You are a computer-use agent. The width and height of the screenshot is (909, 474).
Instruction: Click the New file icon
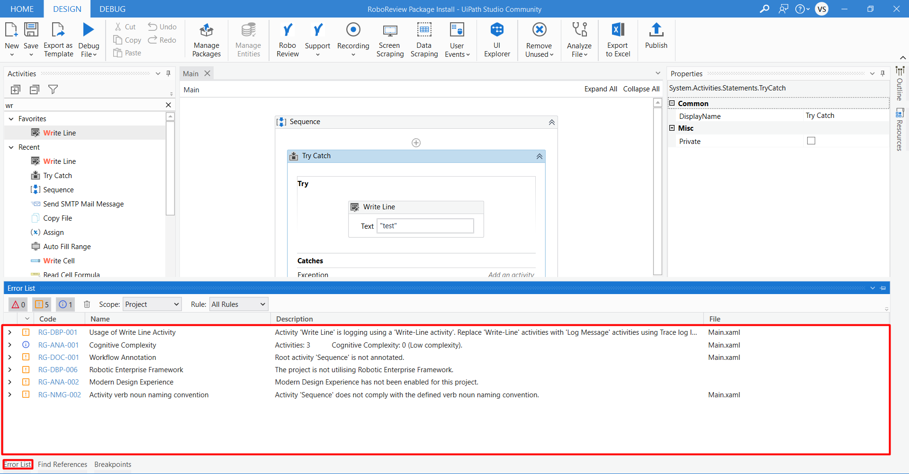[11, 30]
